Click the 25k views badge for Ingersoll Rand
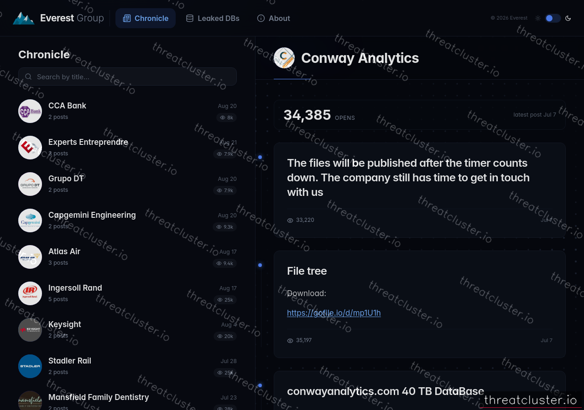The width and height of the screenshot is (584, 410). pyautogui.click(x=225, y=300)
